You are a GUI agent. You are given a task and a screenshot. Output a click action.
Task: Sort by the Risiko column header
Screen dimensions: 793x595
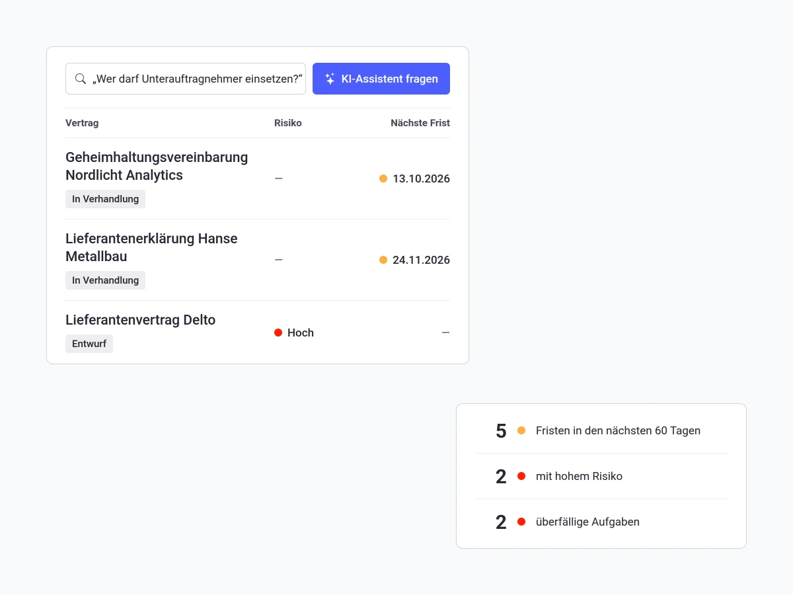pos(288,123)
